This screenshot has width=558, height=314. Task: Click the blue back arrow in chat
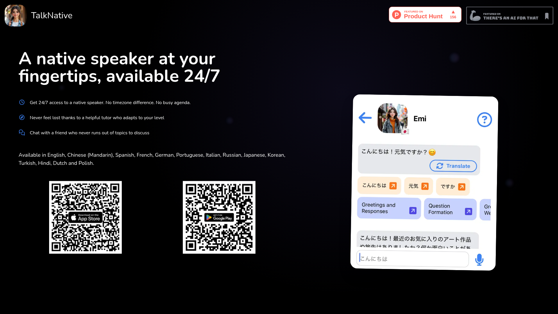[365, 118]
